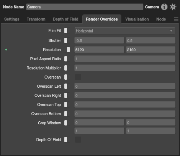This screenshot has height=156, width=180.
Task: Open the gear settings menu
Action: pos(173,7)
